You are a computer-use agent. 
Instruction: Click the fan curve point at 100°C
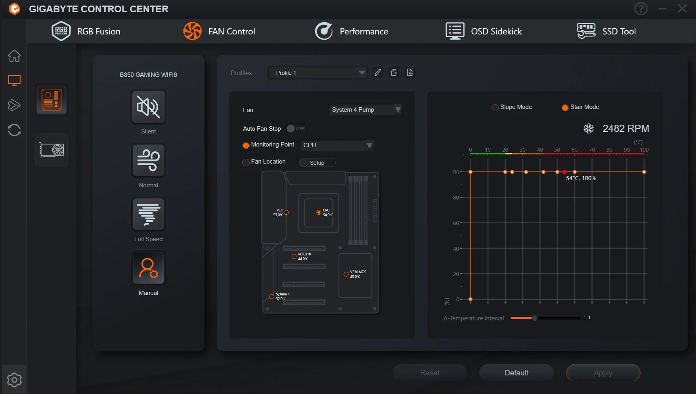(644, 172)
